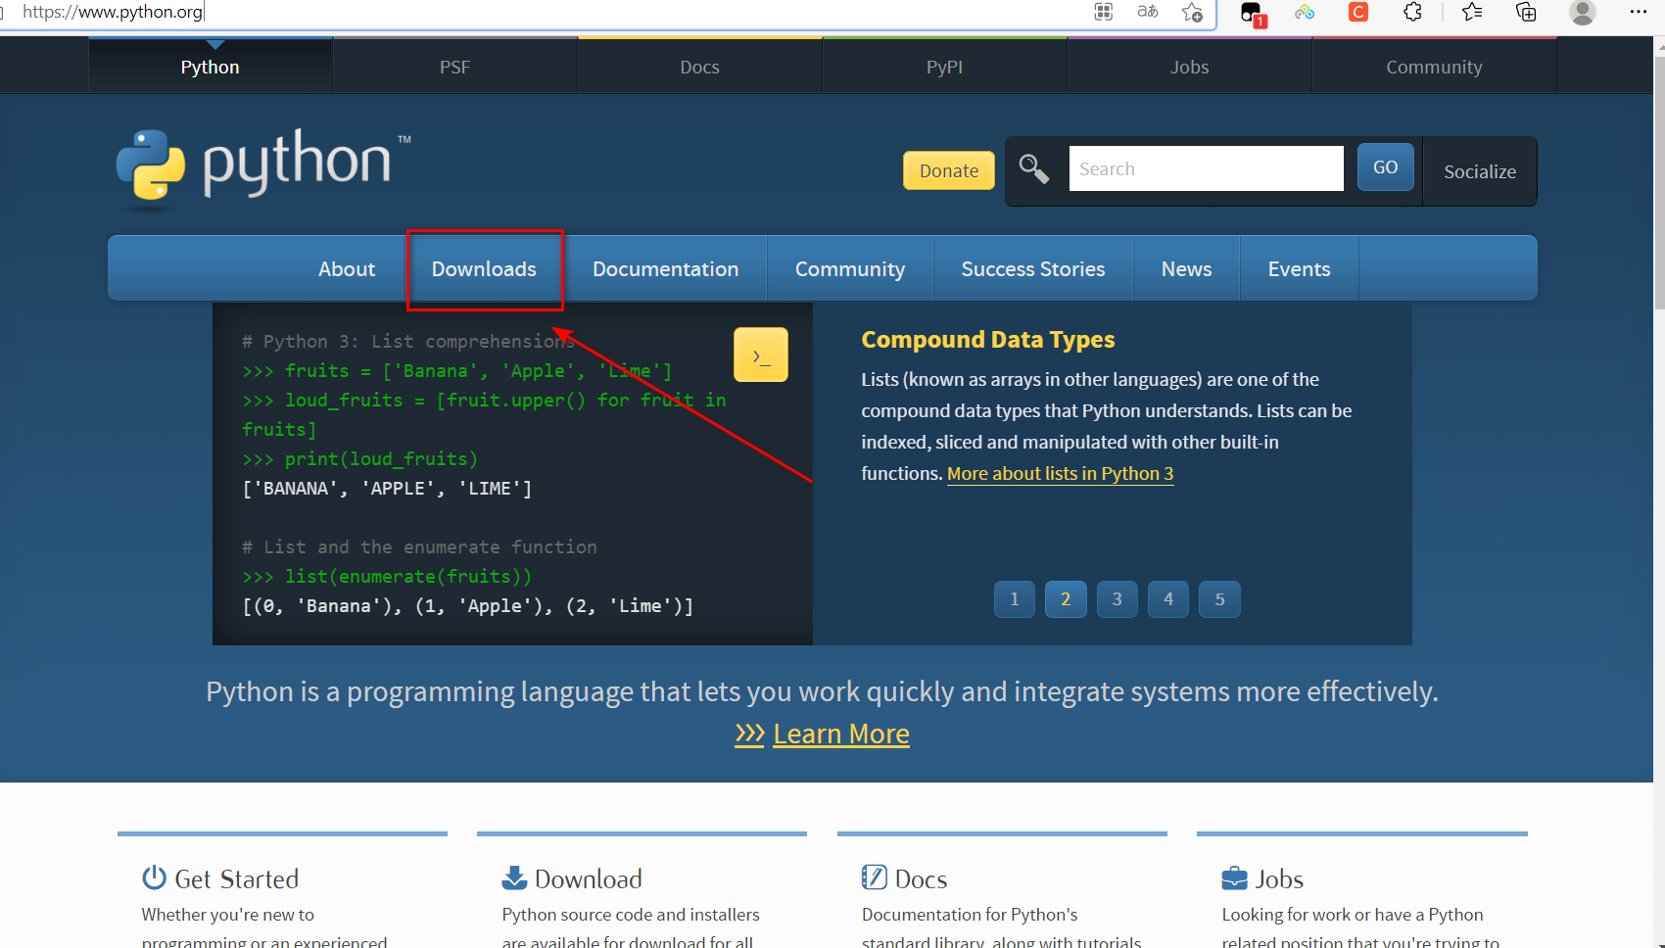Viewport: 1665px width, 948px height.
Task: Switch to the PSF top tab
Action: click(455, 67)
